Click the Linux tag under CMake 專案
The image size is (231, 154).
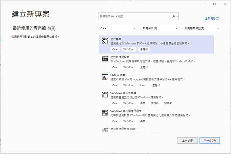(143, 85)
